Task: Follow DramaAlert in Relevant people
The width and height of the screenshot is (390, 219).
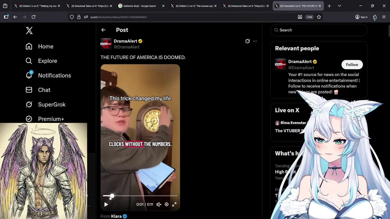Action: pos(352,64)
